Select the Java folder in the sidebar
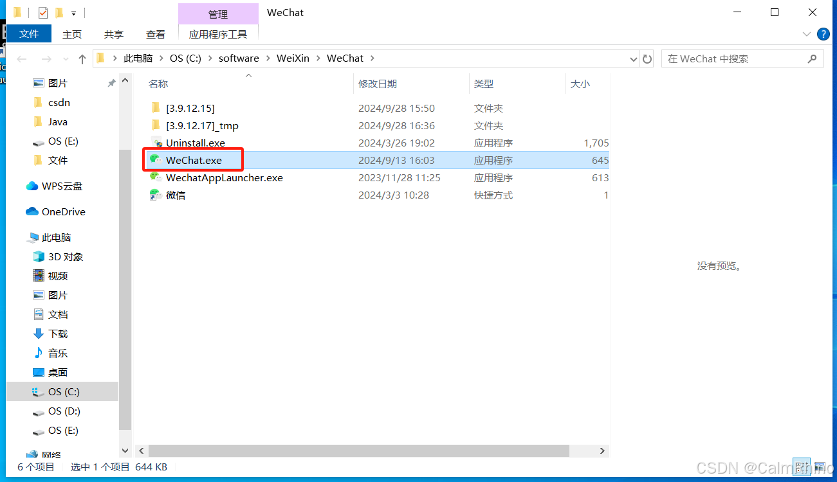The image size is (837, 482). 58,121
